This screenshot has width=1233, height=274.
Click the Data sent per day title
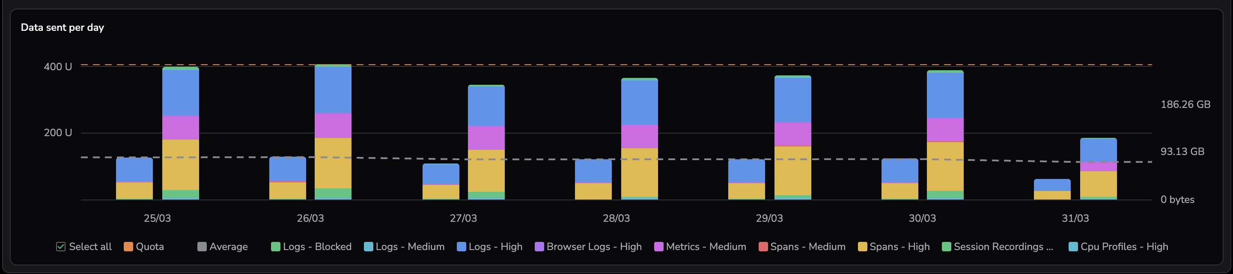click(62, 27)
